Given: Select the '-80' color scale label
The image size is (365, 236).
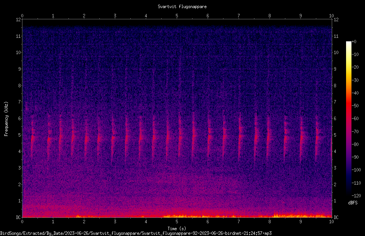Looking at the screenshot, I should tap(355, 144).
